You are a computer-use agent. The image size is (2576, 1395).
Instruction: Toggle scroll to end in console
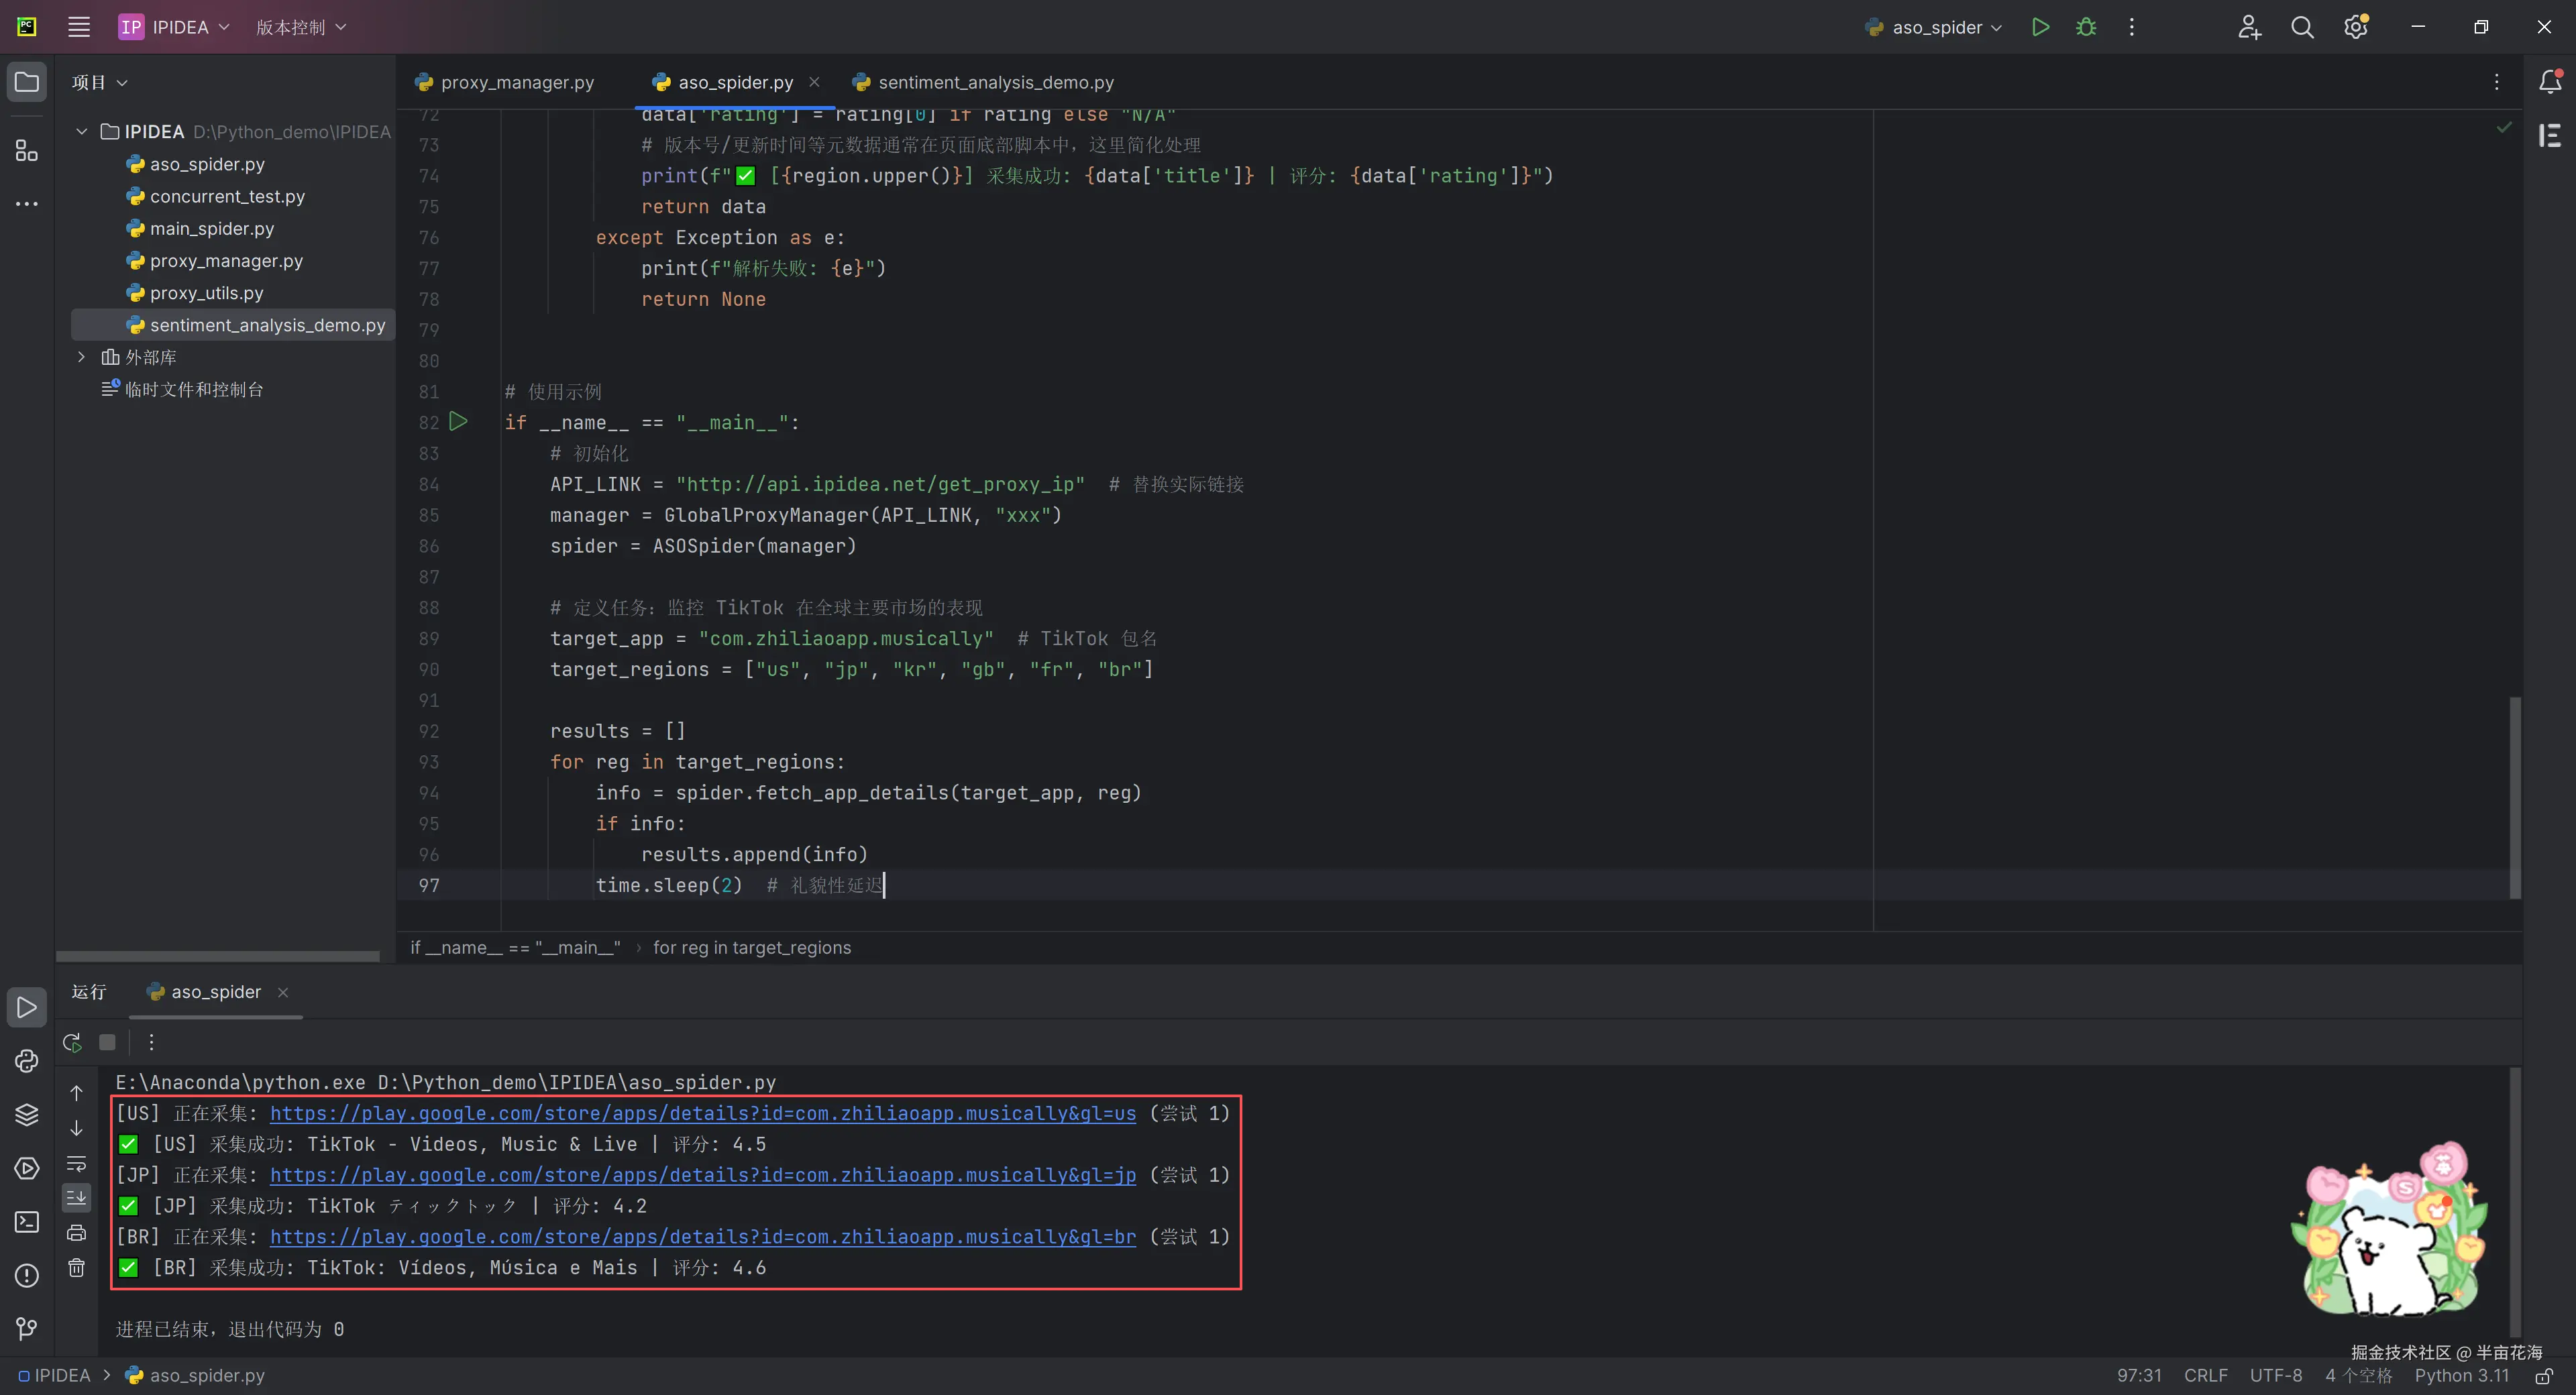click(x=77, y=1197)
